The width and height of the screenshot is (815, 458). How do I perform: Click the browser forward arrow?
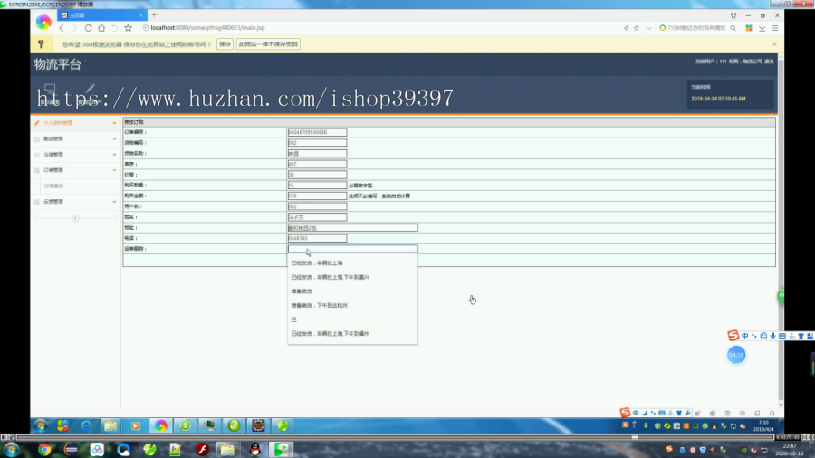tap(74, 28)
